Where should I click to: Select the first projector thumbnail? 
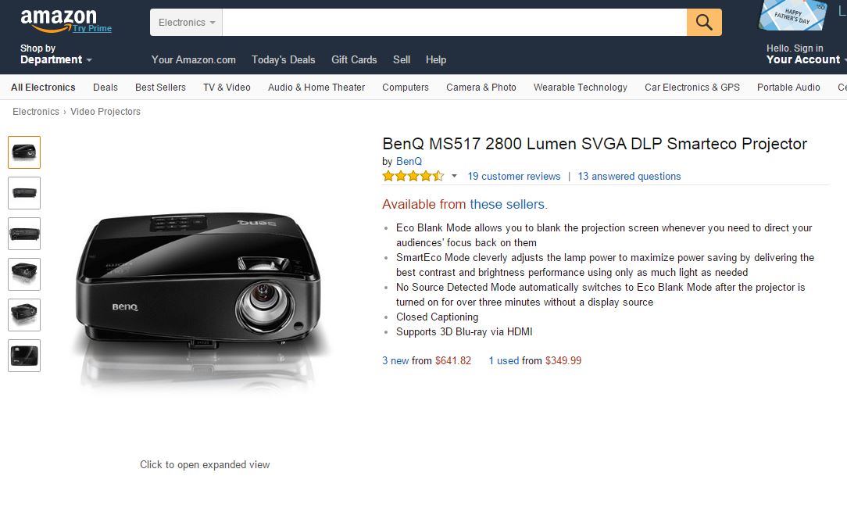(x=24, y=152)
